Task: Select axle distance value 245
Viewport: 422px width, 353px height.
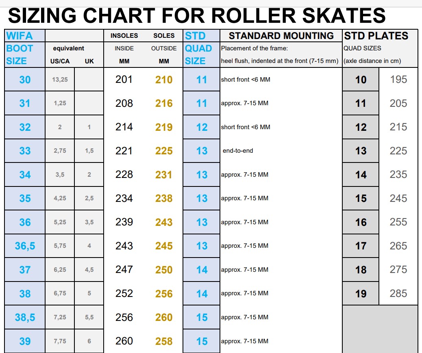Action: [398, 199]
